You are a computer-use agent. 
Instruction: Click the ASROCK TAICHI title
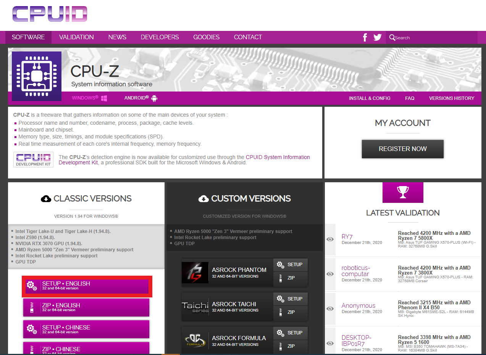[x=234, y=304]
